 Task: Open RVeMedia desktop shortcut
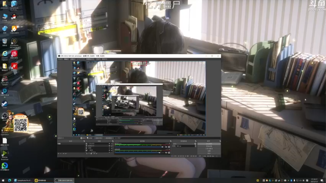[x=14, y=43]
